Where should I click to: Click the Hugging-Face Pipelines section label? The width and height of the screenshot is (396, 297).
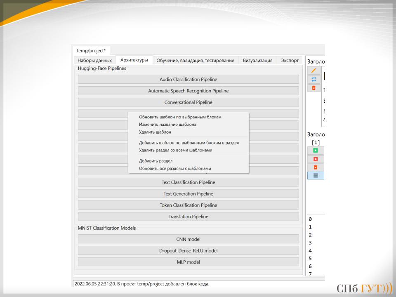(x=102, y=68)
